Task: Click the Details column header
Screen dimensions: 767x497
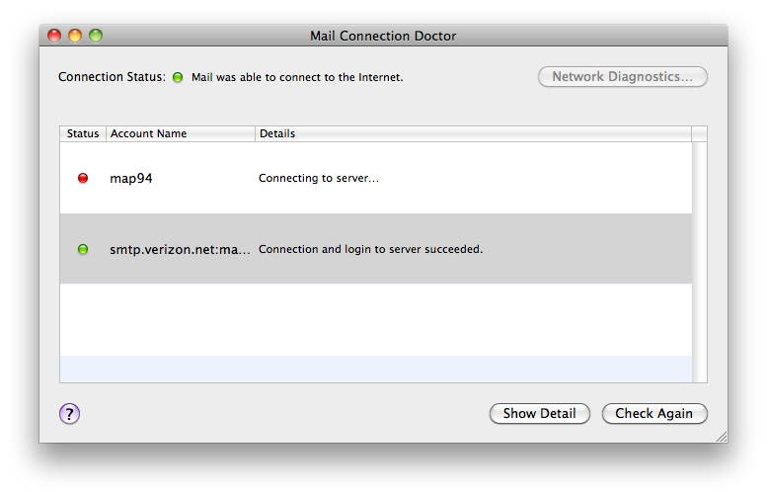Action: point(472,133)
